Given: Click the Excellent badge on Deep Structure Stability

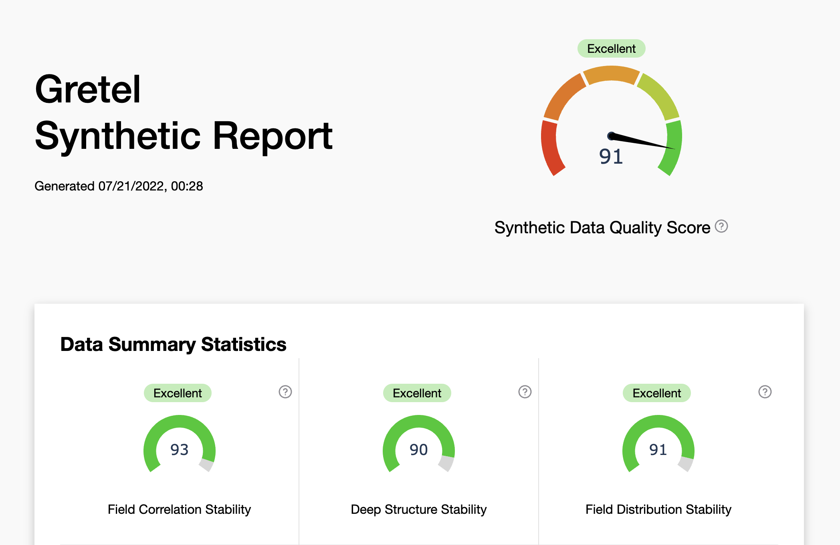Looking at the screenshot, I should tap(417, 393).
